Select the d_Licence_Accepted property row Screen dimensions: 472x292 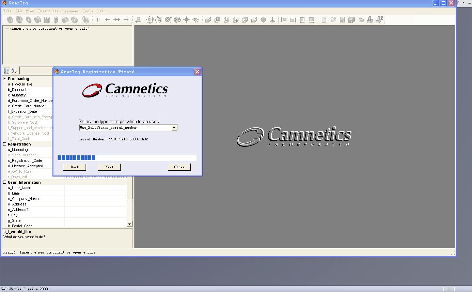coord(28,166)
